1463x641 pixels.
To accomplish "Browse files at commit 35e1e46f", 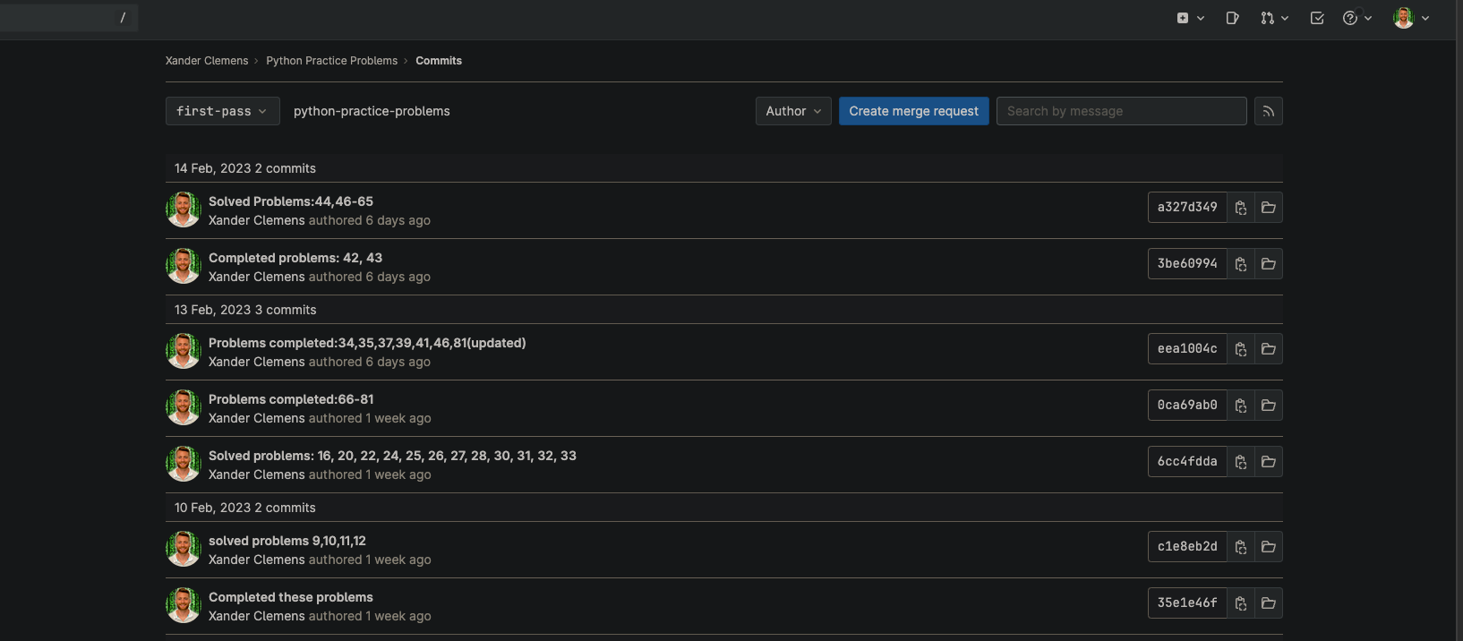I will point(1269,603).
